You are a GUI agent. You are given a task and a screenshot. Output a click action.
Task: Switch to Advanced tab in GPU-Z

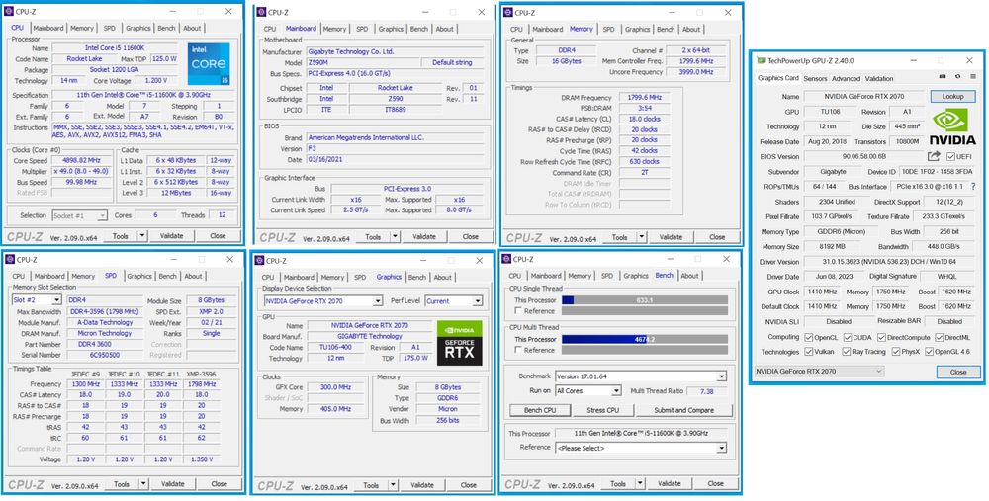coord(846,79)
